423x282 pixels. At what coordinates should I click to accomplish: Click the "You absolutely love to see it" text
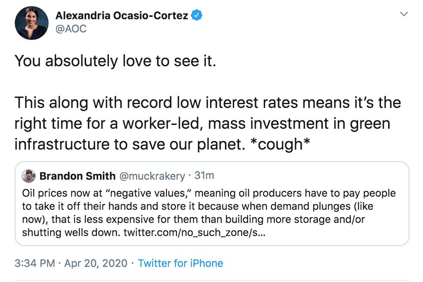pos(115,61)
